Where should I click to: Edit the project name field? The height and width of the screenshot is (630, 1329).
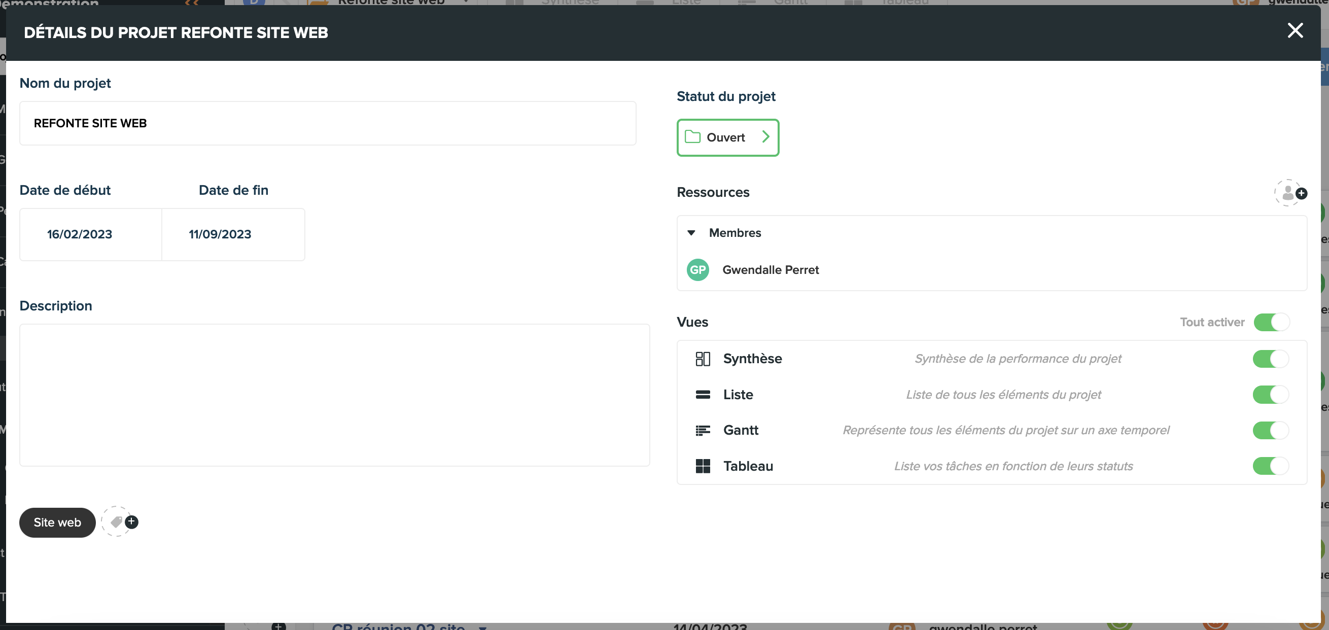[328, 123]
